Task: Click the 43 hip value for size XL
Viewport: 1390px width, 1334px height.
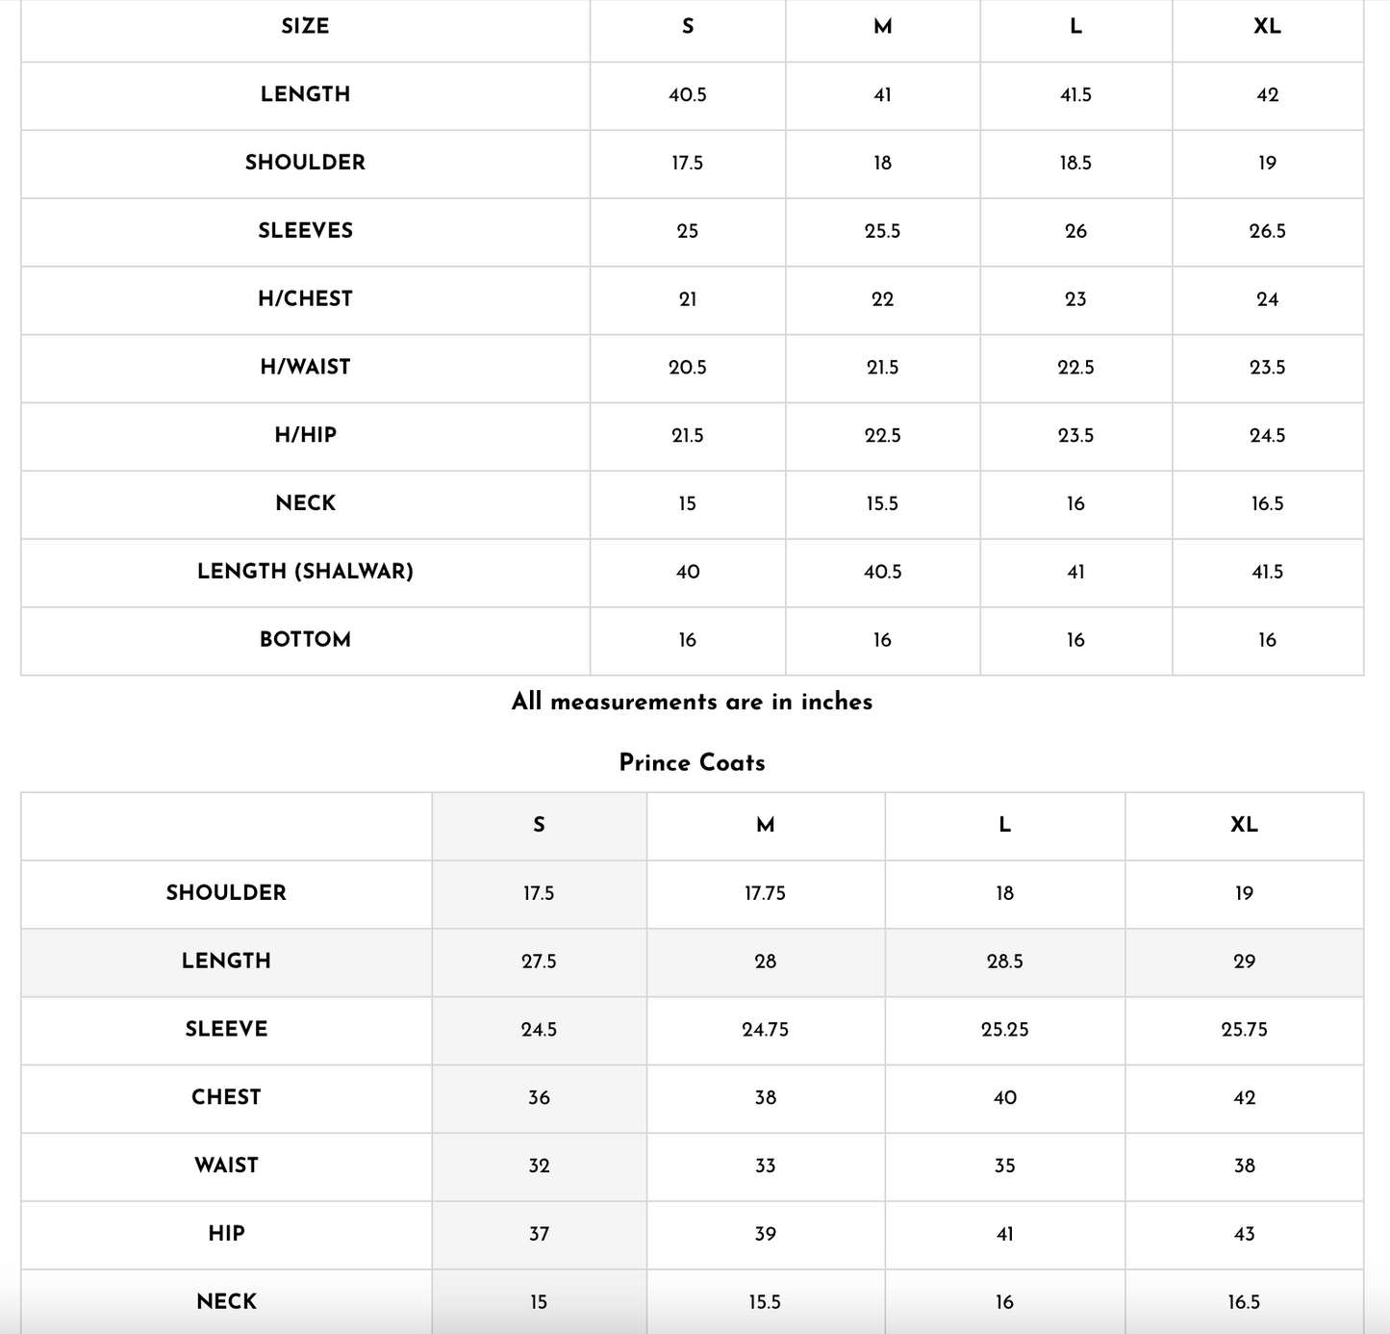Action: (x=1244, y=1234)
